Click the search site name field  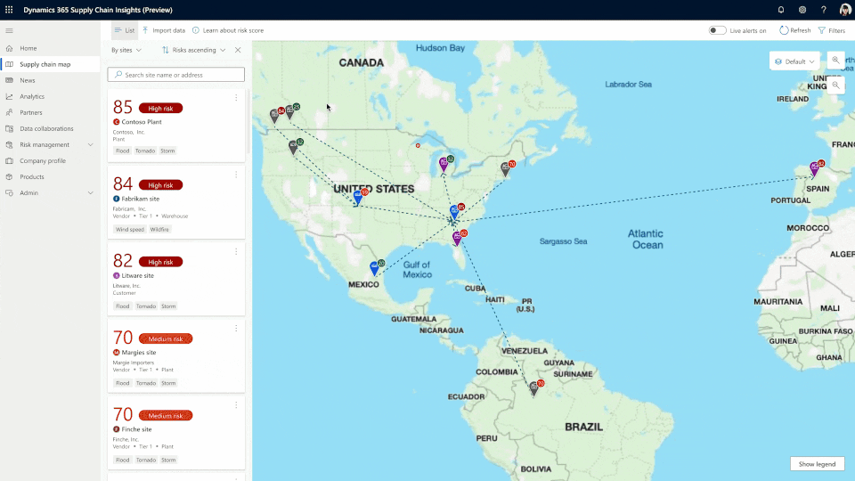[x=178, y=75]
